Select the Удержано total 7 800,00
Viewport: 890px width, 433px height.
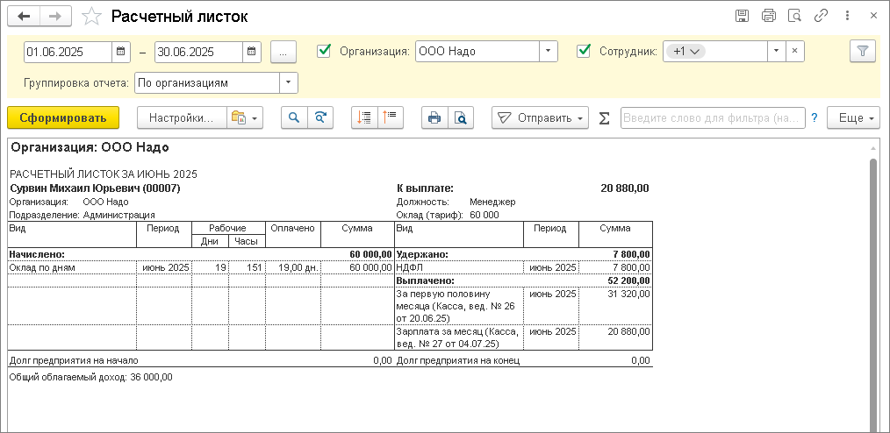[632, 254]
